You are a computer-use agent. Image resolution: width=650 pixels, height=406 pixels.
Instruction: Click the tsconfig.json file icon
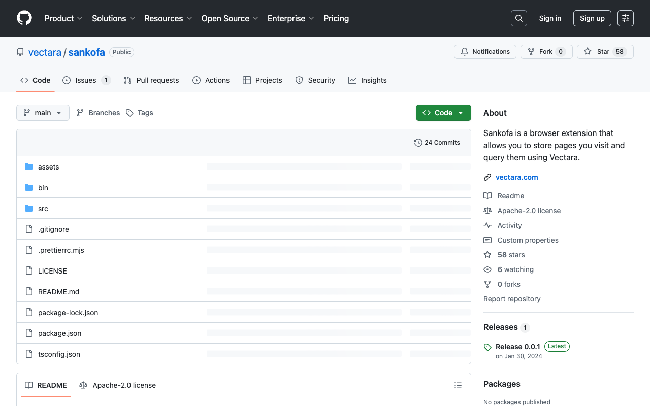click(29, 354)
